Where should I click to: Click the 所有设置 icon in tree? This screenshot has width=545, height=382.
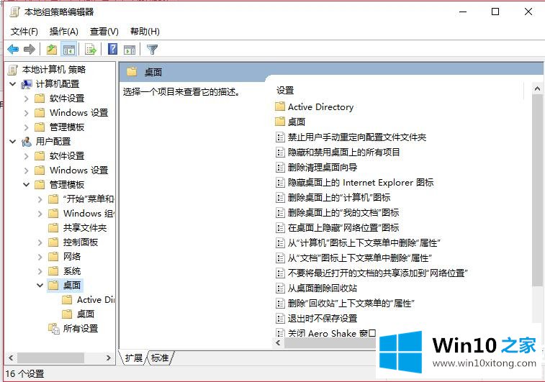click(54, 328)
